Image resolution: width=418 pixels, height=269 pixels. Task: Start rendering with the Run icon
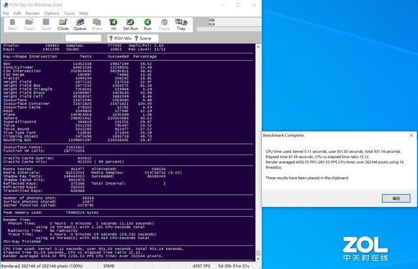pyautogui.click(x=148, y=24)
